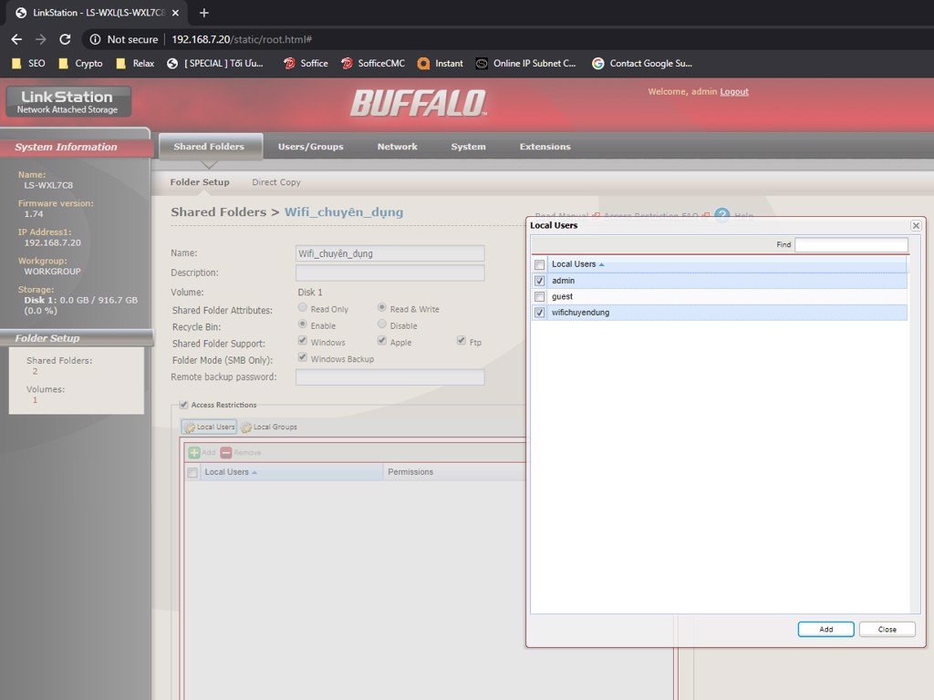
Task: Click the Local Groups gear button
Action: click(269, 427)
